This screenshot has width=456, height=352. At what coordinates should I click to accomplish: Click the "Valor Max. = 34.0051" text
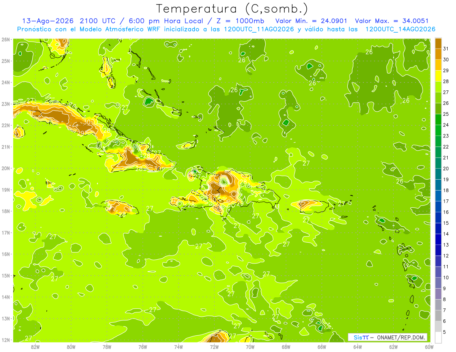[392, 21]
